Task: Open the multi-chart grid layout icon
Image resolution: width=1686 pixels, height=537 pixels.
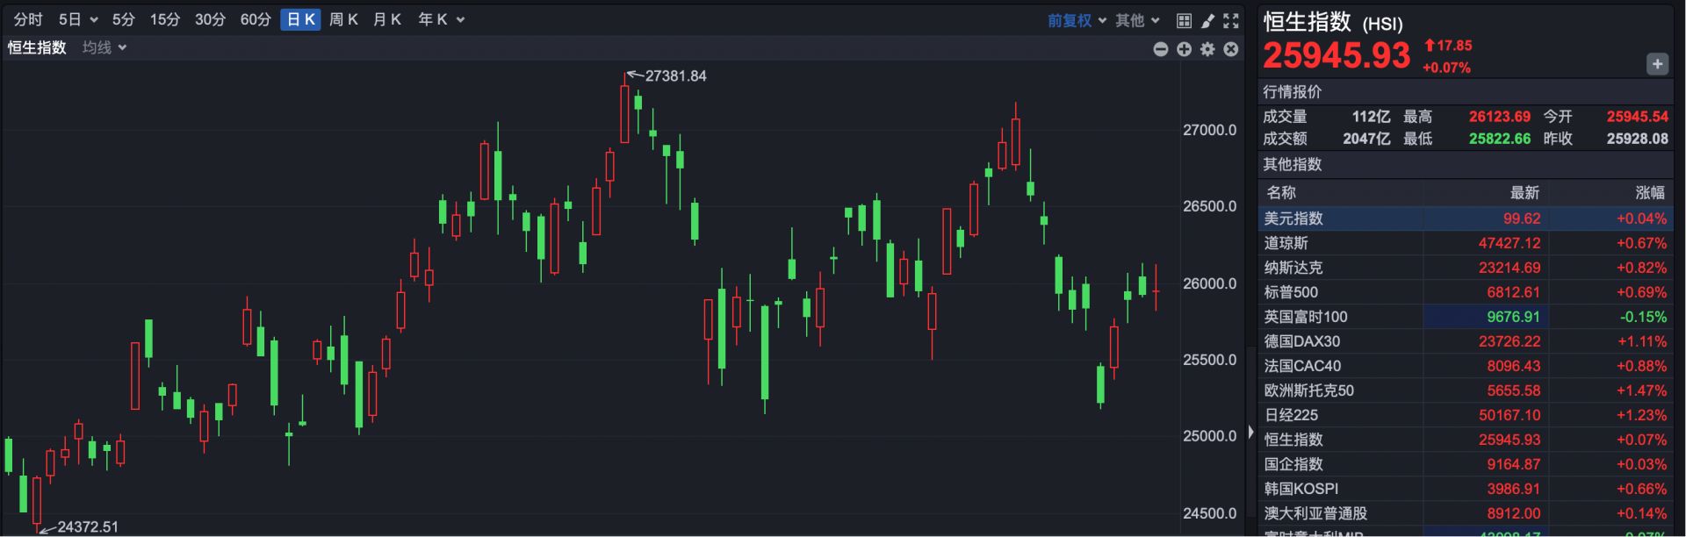Action: click(1184, 20)
